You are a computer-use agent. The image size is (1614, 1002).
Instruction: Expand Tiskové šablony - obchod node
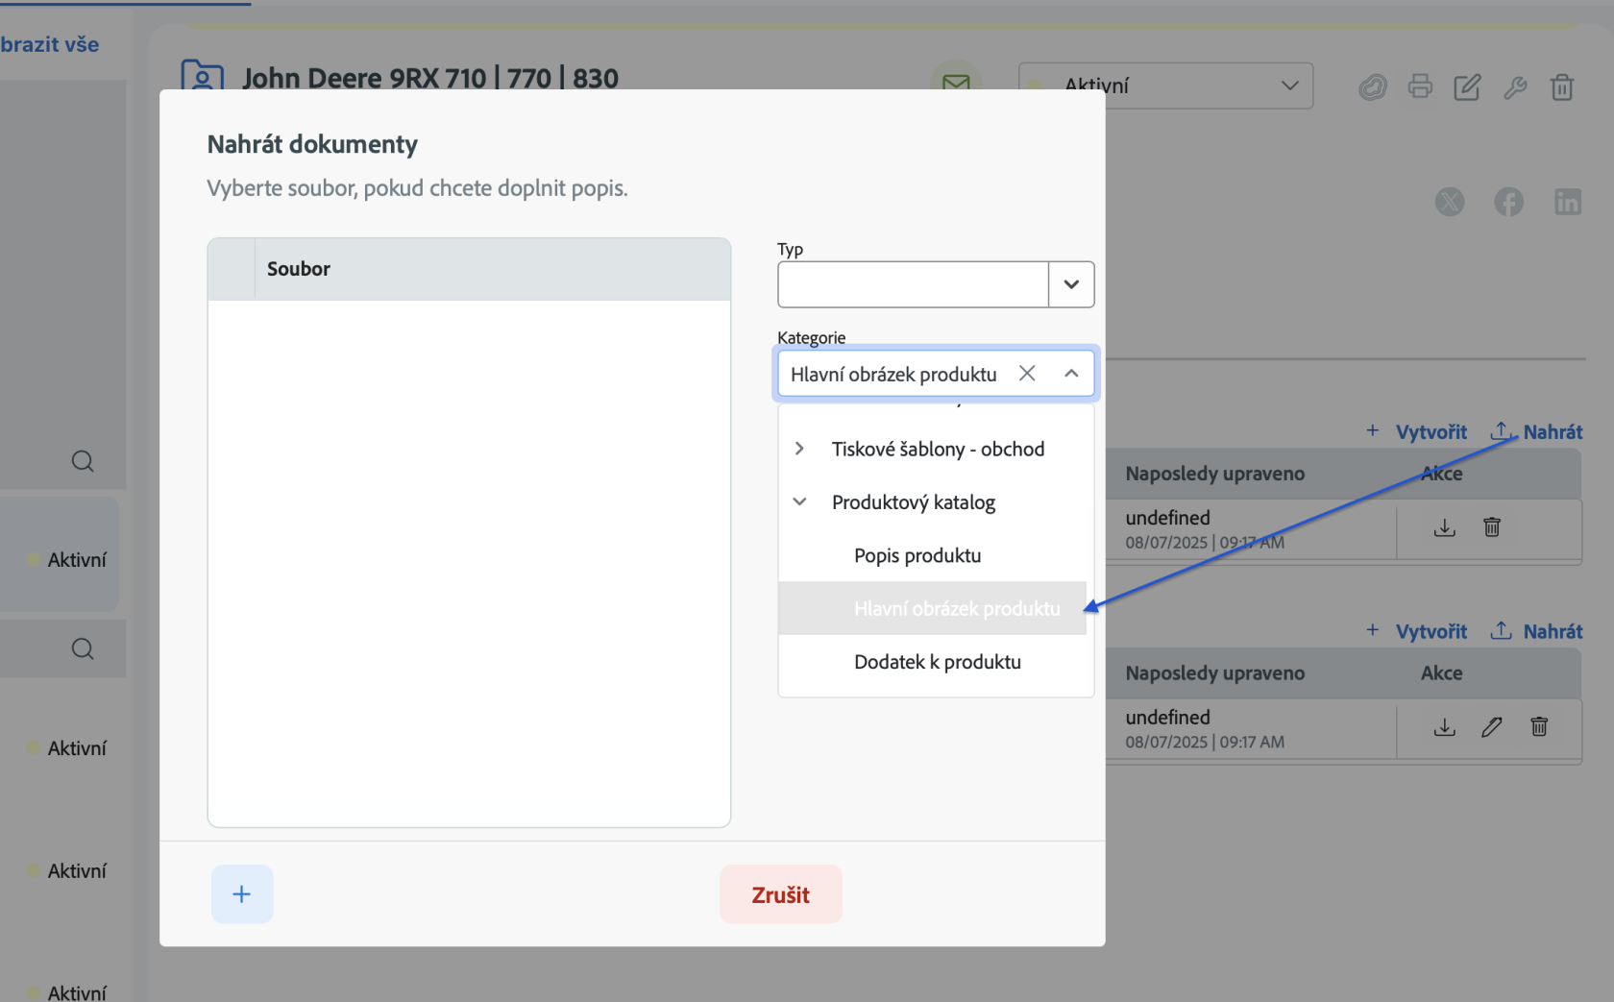pos(799,449)
